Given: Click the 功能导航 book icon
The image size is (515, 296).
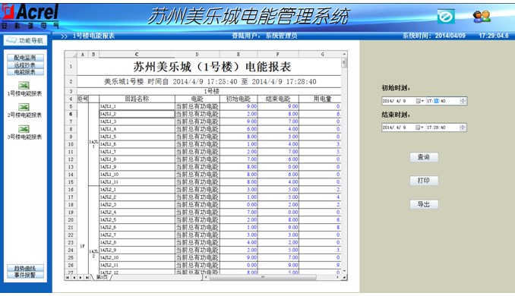Looking at the screenshot, I should pyautogui.click(x=11, y=40).
